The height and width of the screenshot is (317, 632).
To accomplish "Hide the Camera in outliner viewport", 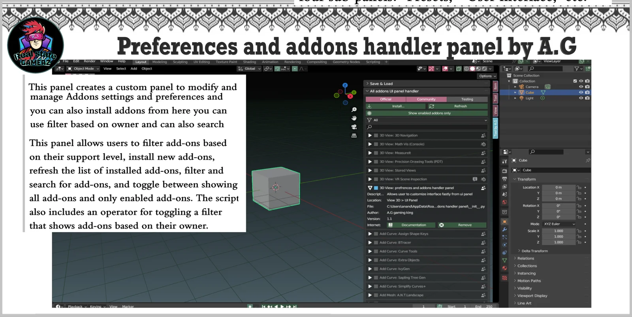I will (581, 87).
